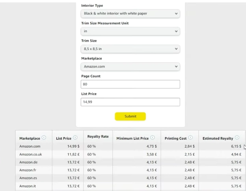Select the Amazon.com cell in the table
246x191 pixels.
[30, 146]
